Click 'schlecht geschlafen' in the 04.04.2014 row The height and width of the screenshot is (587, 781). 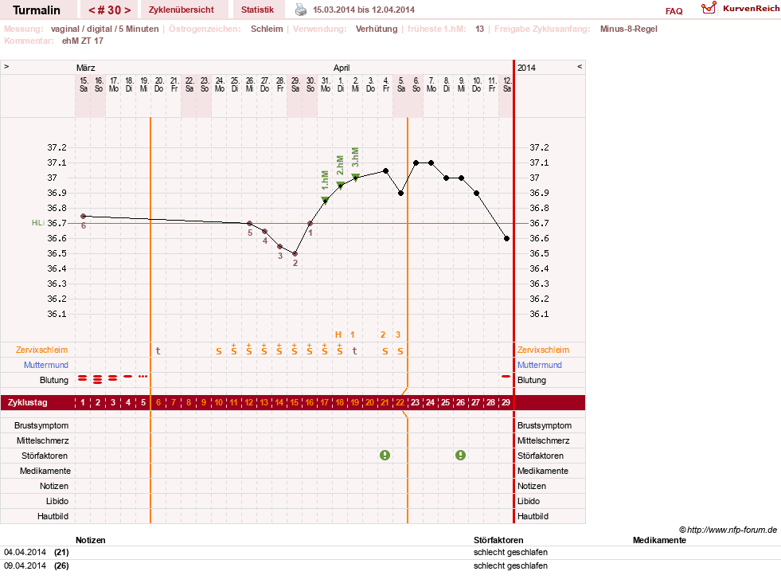pyautogui.click(x=510, y=552)
